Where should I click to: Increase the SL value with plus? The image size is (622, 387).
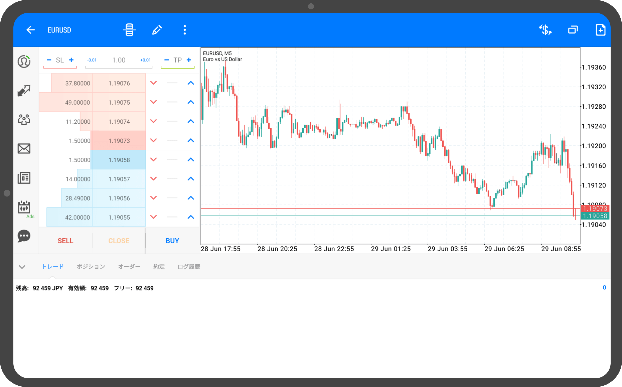click(x=71, y=60)
